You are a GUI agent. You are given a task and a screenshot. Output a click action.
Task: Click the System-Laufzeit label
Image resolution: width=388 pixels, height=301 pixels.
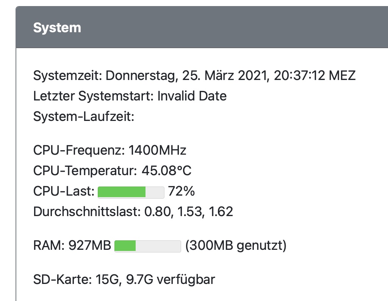click(84, 116)
